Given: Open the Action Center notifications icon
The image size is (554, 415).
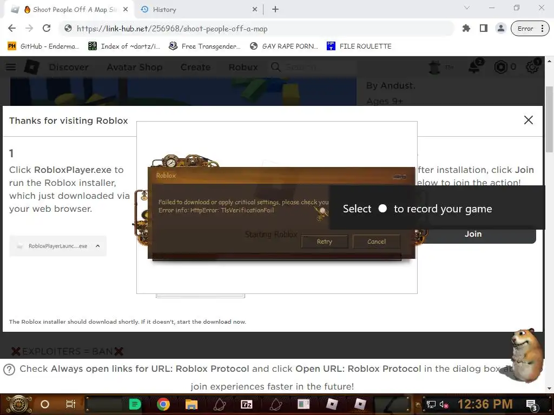Looking at the screenshot, I should [531, 405].
